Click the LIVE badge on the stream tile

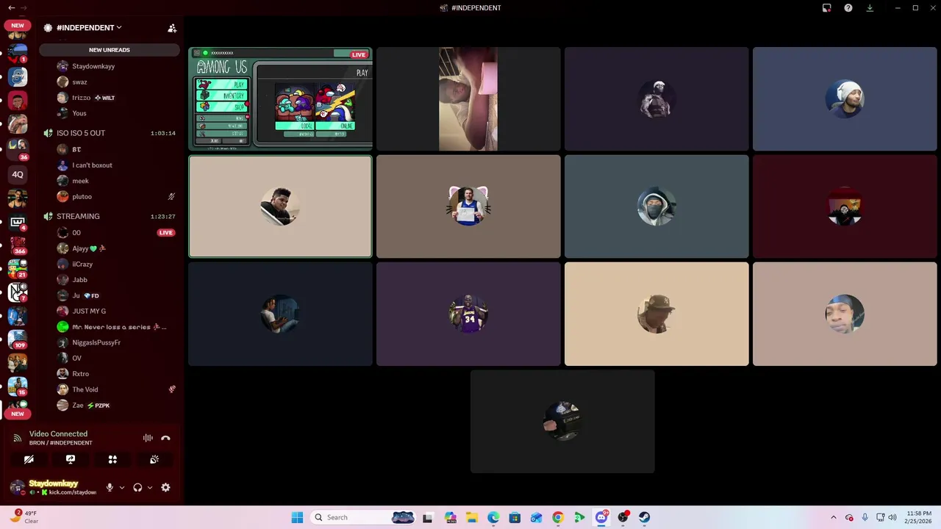coord(359,54)
